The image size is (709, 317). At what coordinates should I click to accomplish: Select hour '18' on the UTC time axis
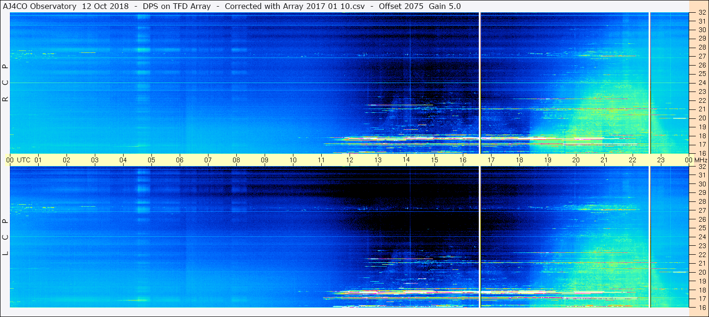pos(519,160)
